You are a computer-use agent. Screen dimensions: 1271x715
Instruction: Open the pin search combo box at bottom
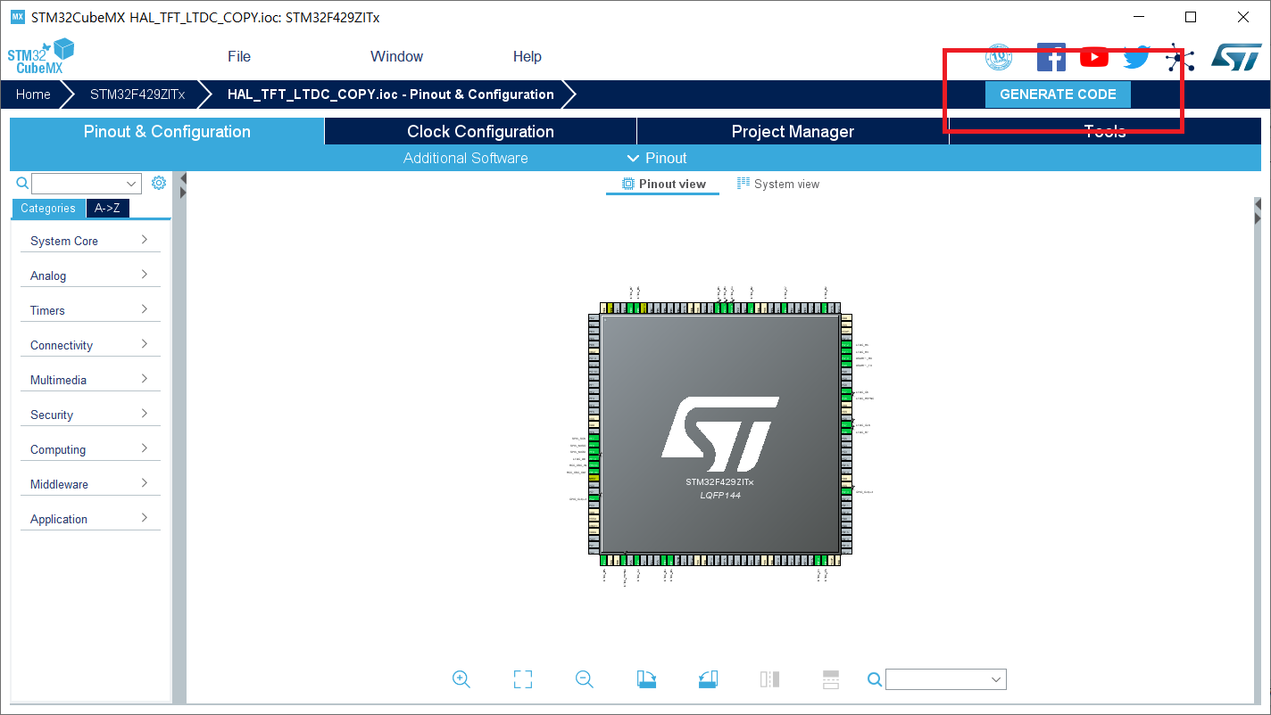pos(946,679)
